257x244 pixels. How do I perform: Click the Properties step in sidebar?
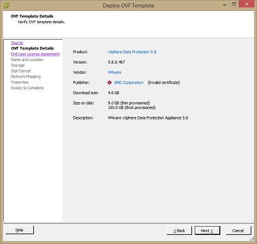20,82
